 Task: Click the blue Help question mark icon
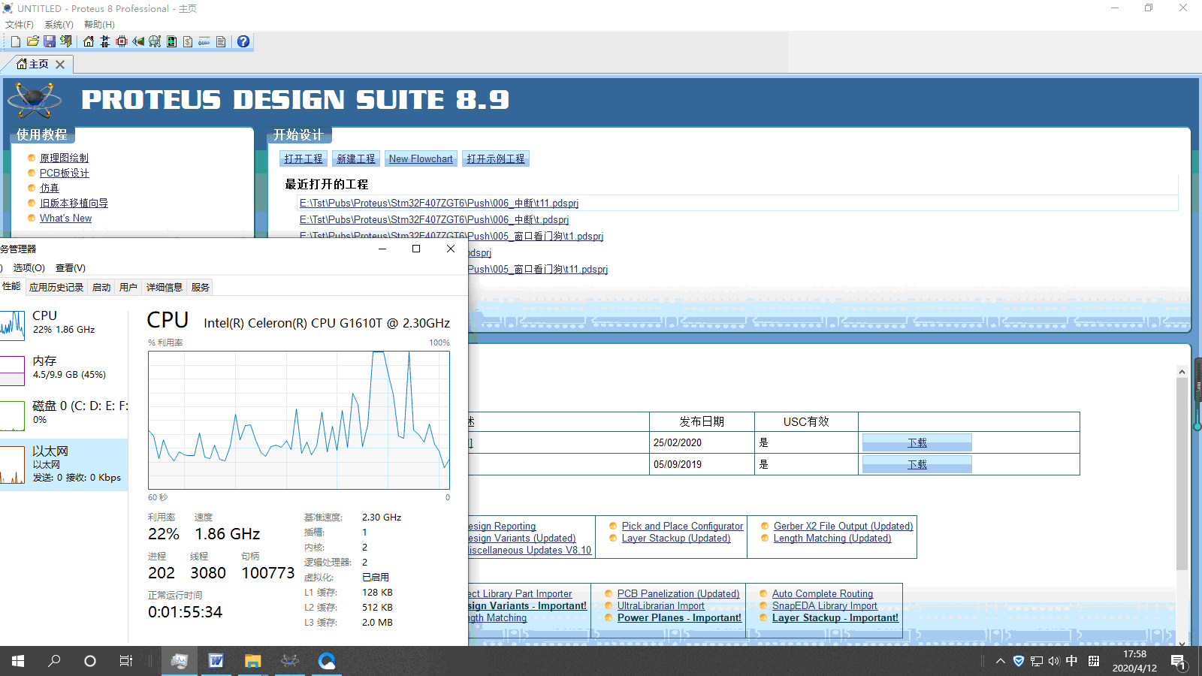tap(243, 41)
